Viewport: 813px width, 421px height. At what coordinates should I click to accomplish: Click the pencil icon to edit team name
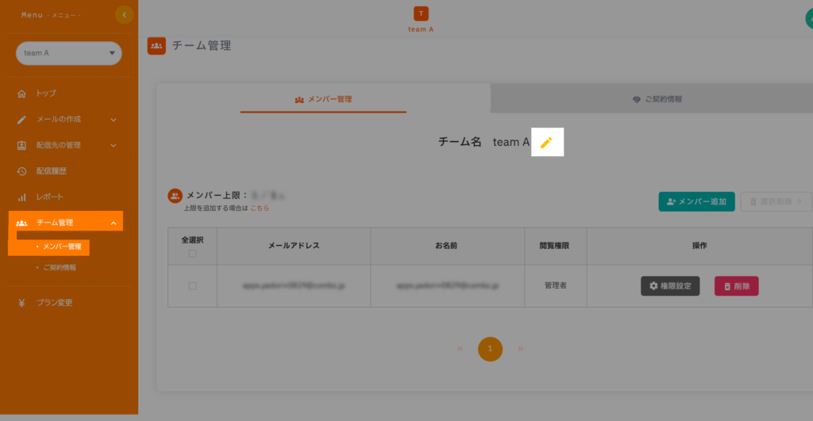(546, 142)
